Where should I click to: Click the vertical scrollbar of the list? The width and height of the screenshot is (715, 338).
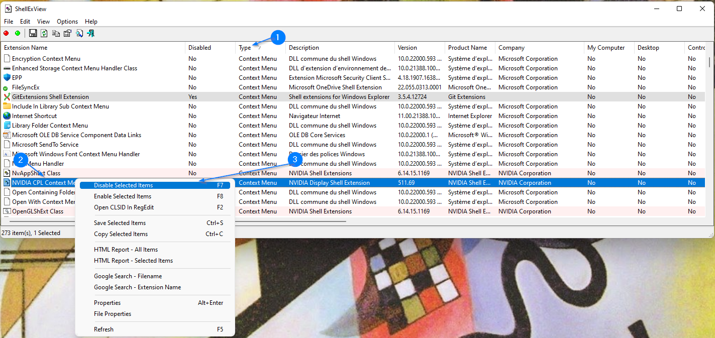point(709,62)
